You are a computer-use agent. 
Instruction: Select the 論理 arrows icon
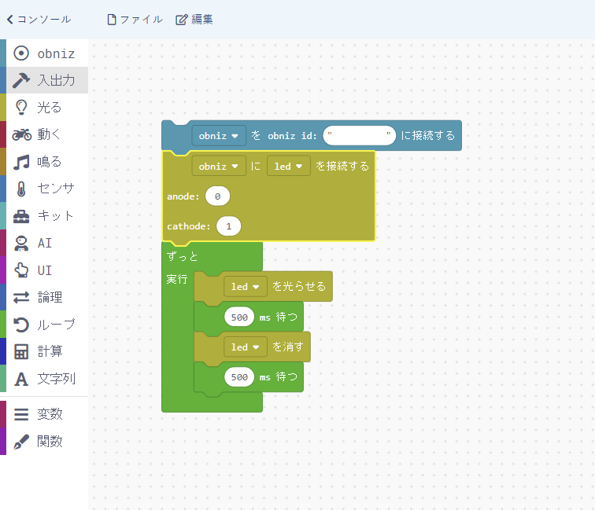(x=21, y=298)
